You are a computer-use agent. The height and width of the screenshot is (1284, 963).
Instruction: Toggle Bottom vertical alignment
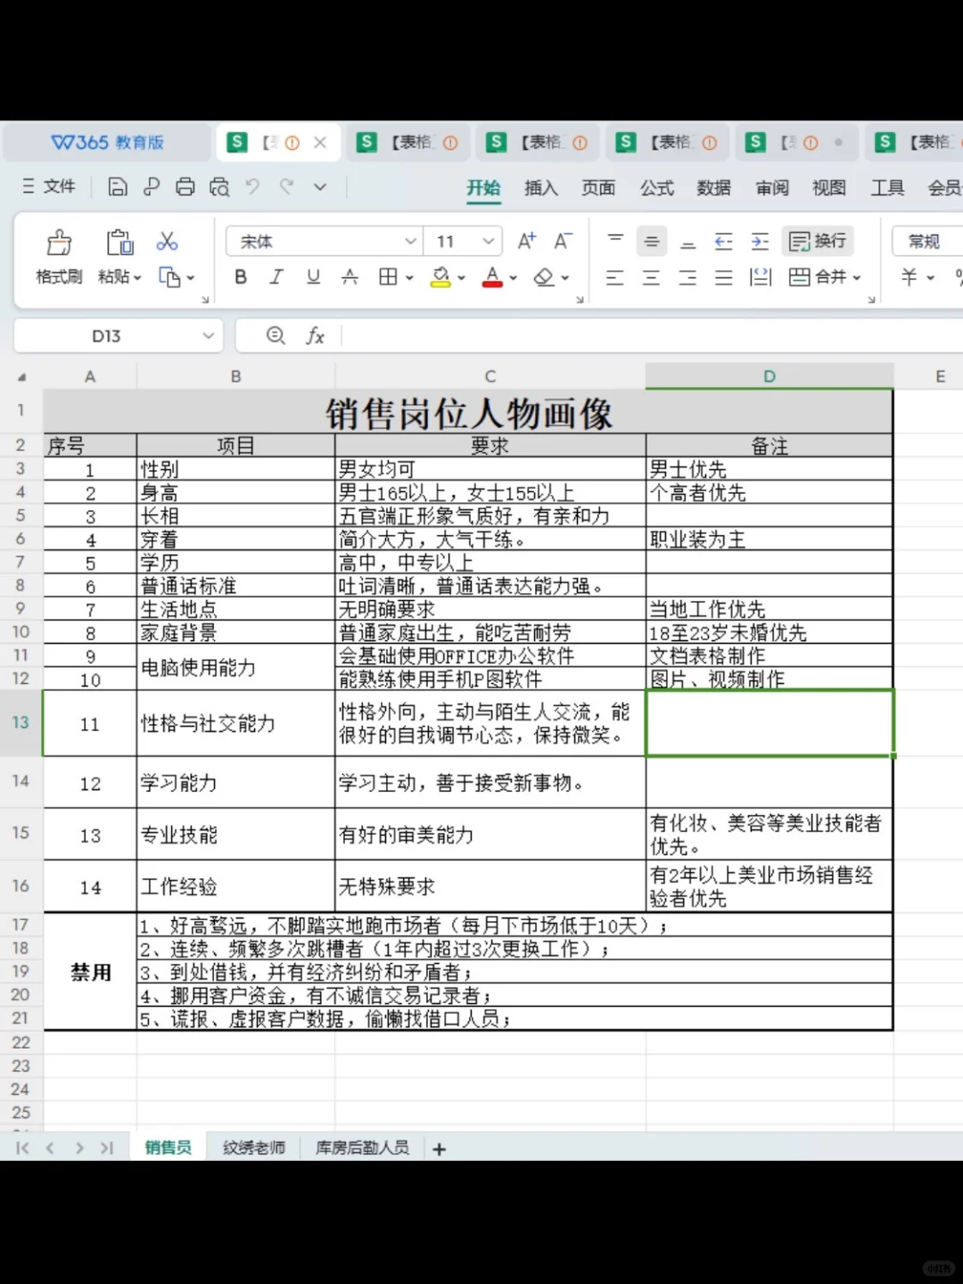click(687, 243)
